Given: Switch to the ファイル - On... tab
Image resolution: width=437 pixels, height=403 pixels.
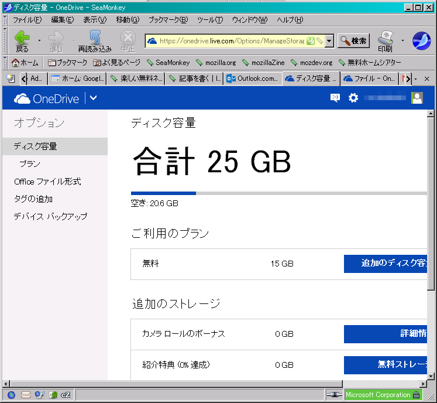Looking at the screenshot, I should click(370, 78).
